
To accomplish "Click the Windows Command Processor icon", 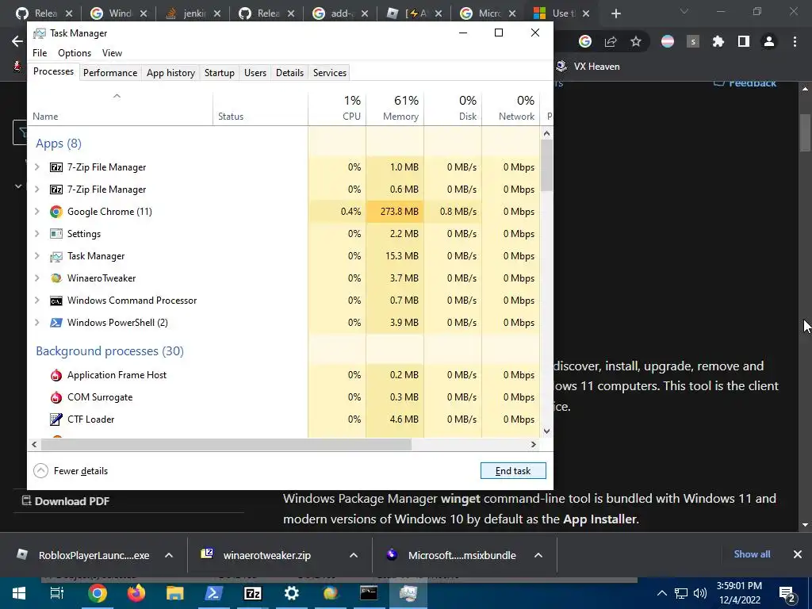I will click(56, 301).
